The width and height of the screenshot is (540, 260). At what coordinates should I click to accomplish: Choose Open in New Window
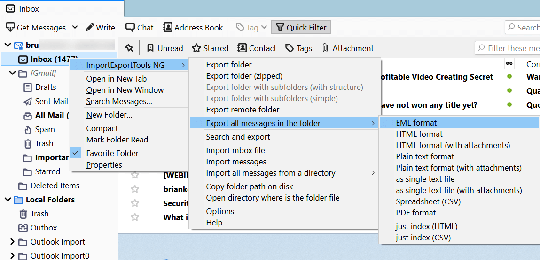click(x=125, y=90)
